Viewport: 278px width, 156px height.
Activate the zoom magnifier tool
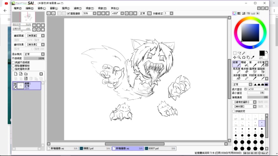(239, 57)
